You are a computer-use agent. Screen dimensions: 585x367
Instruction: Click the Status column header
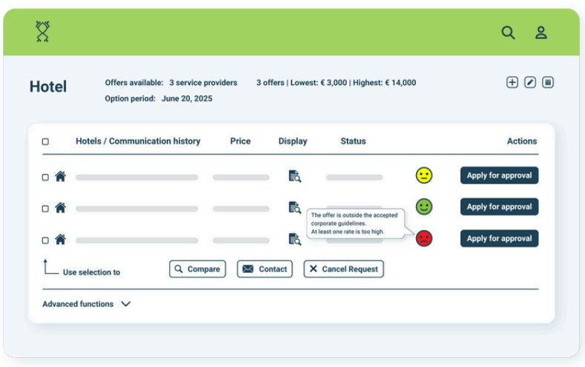[x=353, y=141]
